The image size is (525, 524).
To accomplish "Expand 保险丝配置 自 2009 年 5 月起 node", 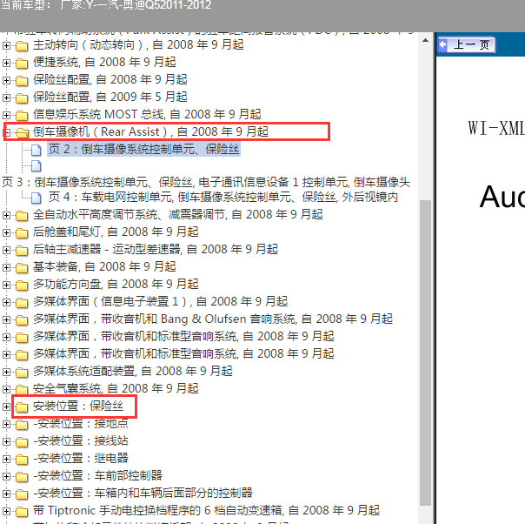I will [6, 97].
